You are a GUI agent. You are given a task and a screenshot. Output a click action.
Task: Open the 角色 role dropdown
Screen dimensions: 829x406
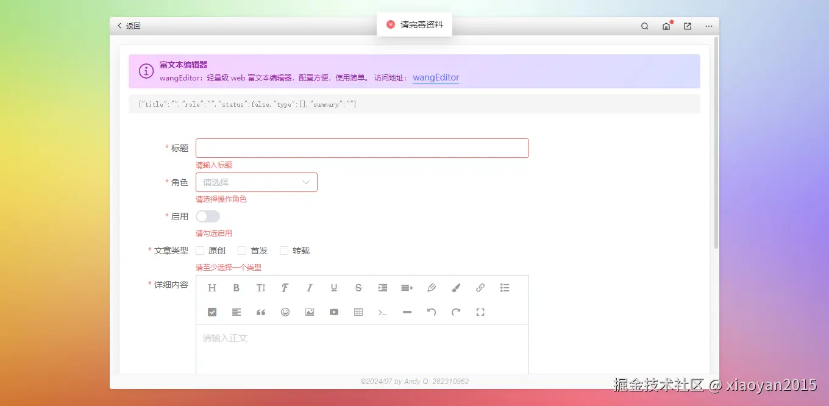point(255,182)
